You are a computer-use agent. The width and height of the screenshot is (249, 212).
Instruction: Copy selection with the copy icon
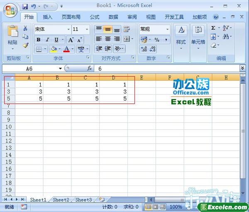(25, 36)
